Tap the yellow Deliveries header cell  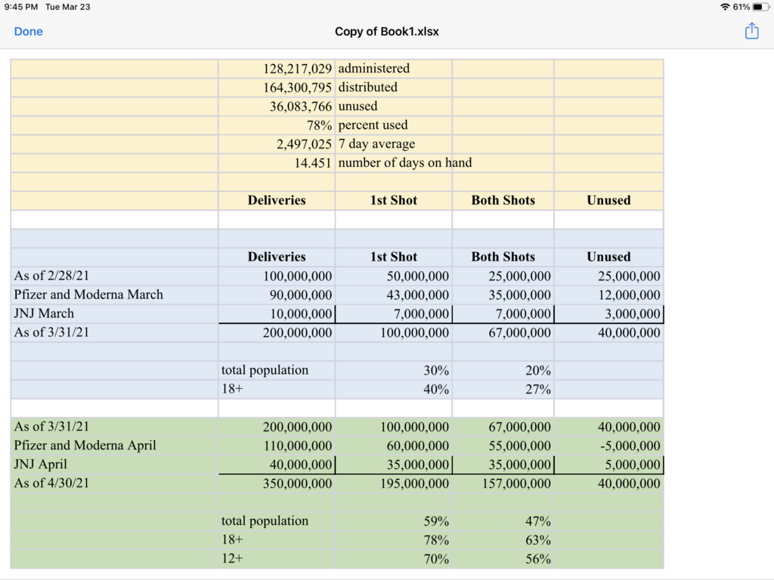point(277,200)
